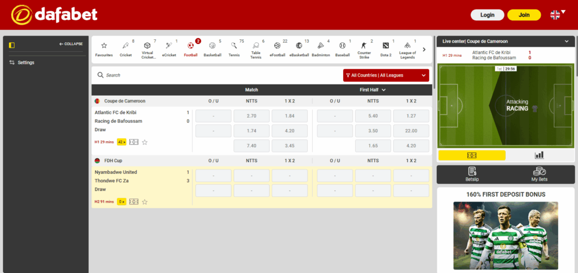Select the Dota 2 sport icon
The image size is (578, 273).
click(x=386, y=49)
